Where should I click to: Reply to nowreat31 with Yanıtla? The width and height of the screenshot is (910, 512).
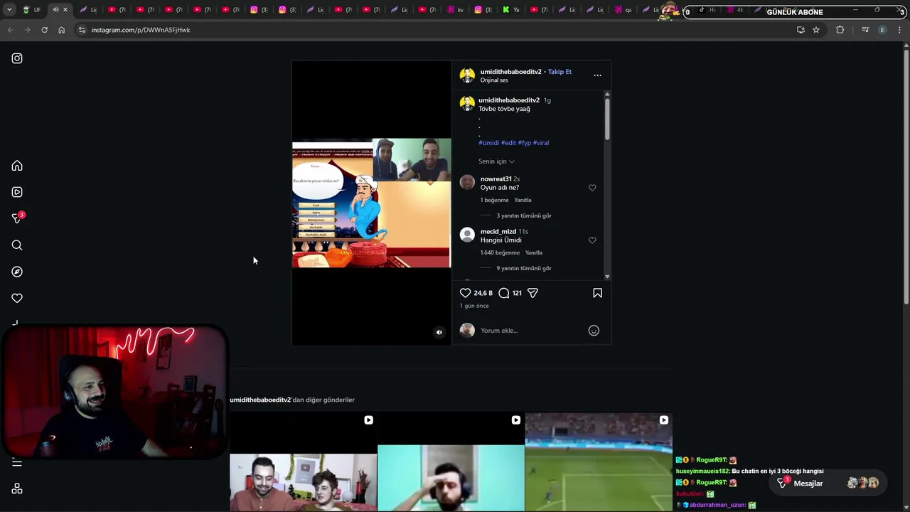pyautogui.click(x=523, y=201)
